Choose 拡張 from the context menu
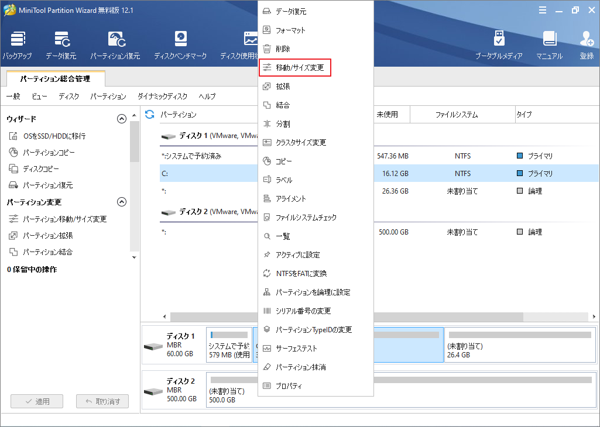The height and width of the screenshot is (427, 600). point(316,87)
